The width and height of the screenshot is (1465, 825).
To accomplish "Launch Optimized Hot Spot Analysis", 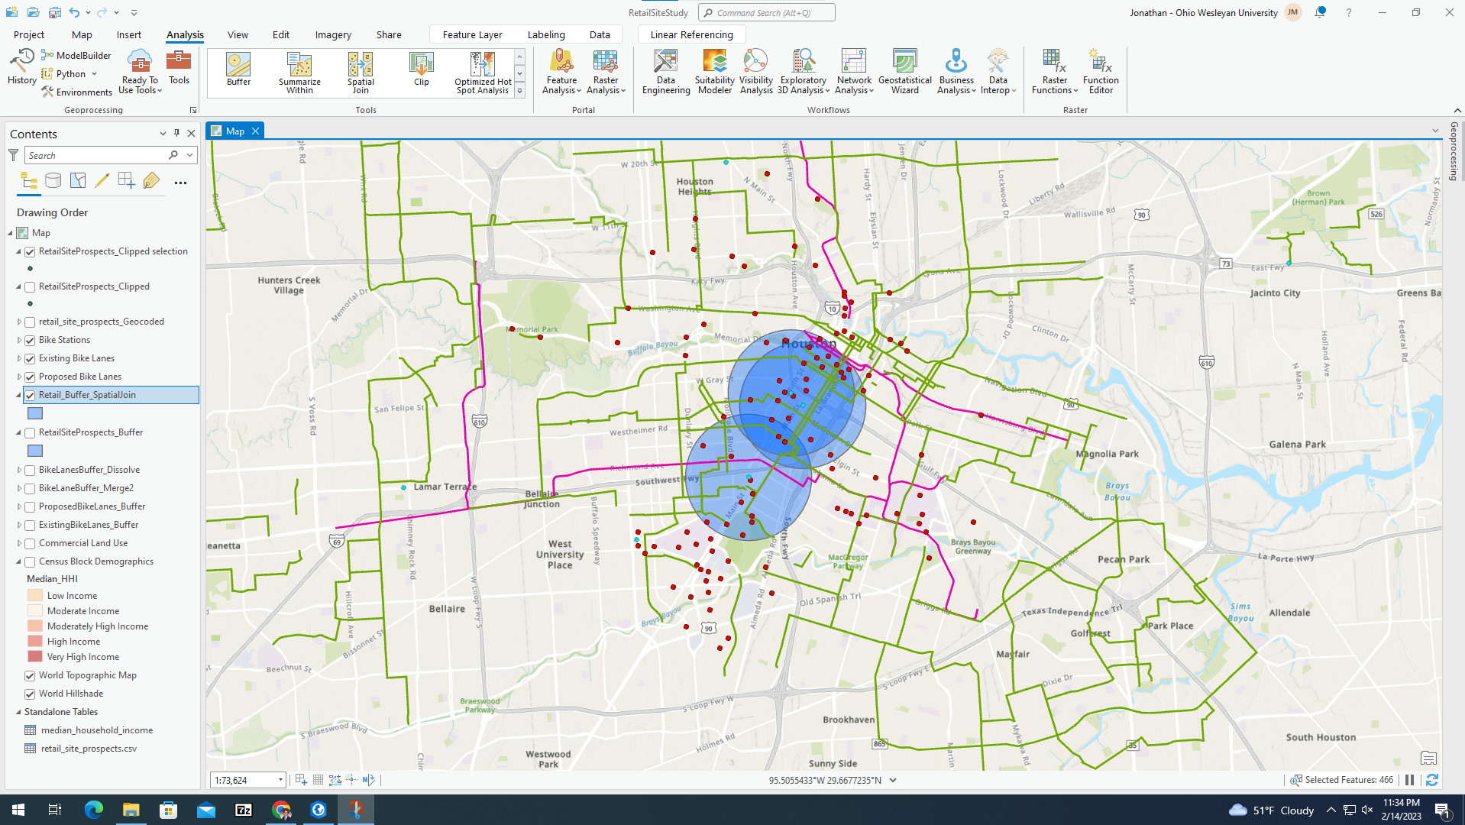I will click(481, 71).
